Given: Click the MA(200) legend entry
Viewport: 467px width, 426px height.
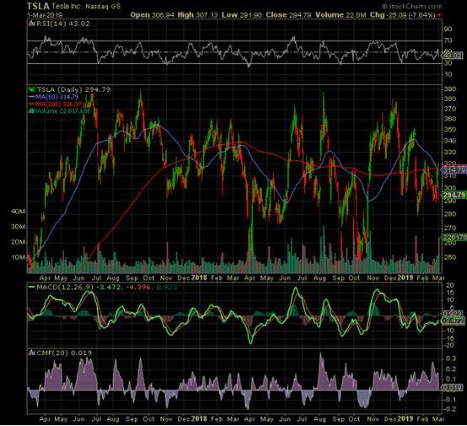Looking at the screenshot, I should (x=59, y=104).
